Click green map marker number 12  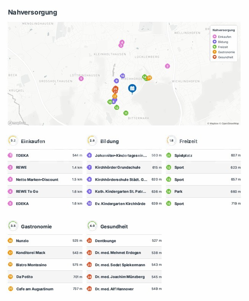click(x=116, y=107)
